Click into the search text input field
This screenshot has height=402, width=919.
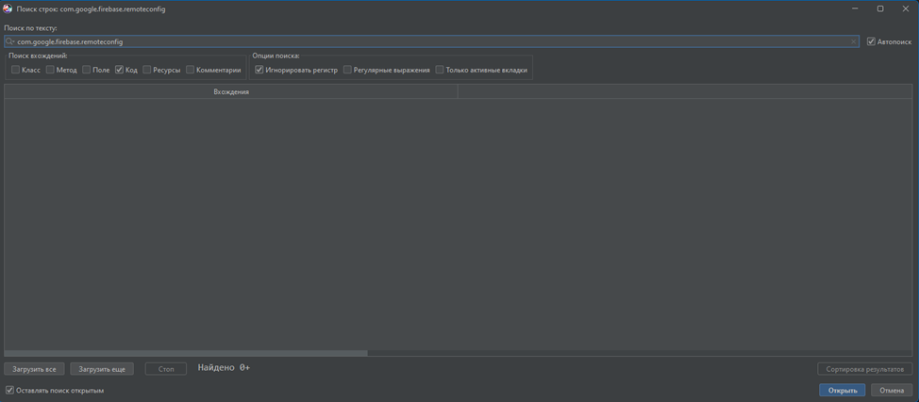click(425, 41)
